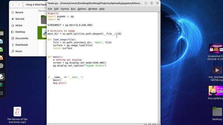The width and height of the screenshot is (223, 125).
Task: Open the Edit menu in IDLE
Action: [56, 9]
